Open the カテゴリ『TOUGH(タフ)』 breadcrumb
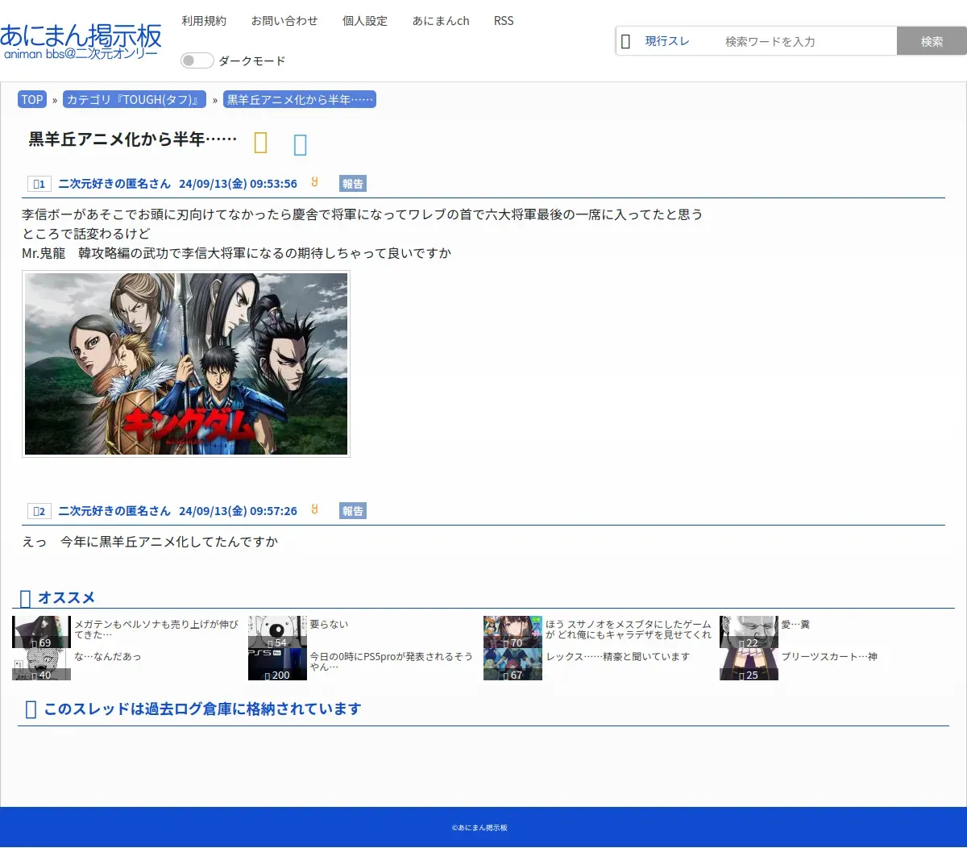The image size is (967, 848). tap(133, 100)
